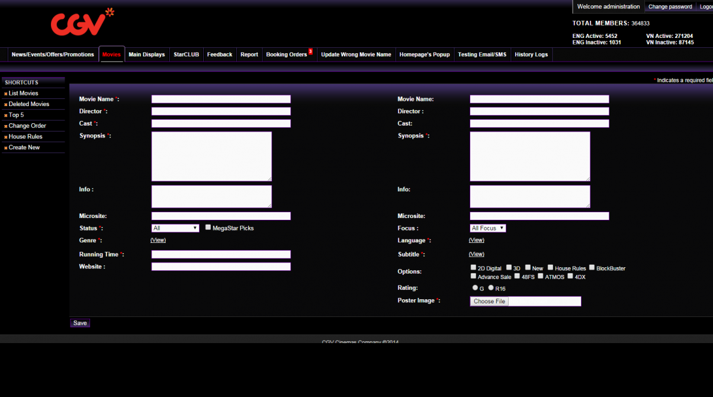The image size is (713, 397).
Task: Choose the G rating radio button
Action: tap(475, 288)
